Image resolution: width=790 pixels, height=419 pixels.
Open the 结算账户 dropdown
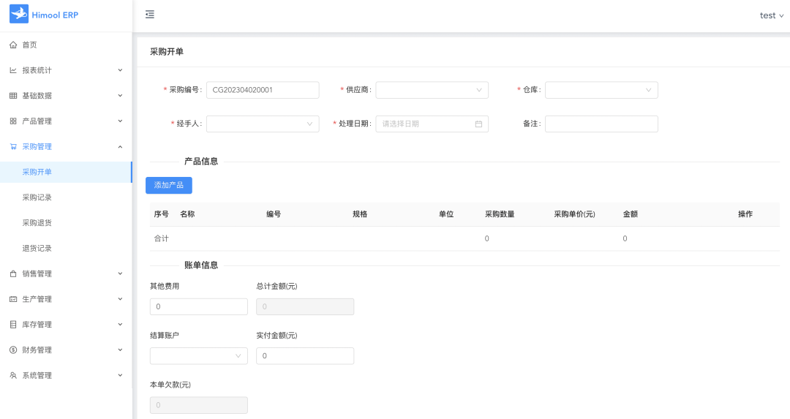(198, 356)
